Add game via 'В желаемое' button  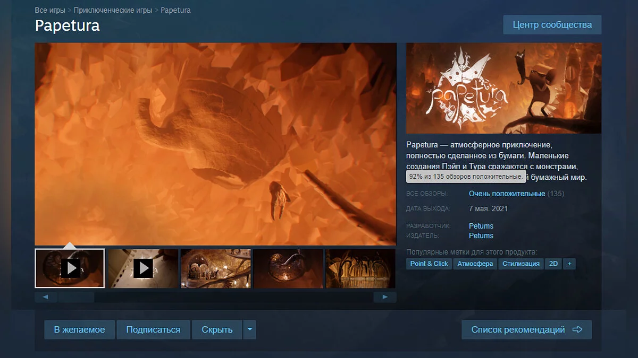[x=79, y=329]
